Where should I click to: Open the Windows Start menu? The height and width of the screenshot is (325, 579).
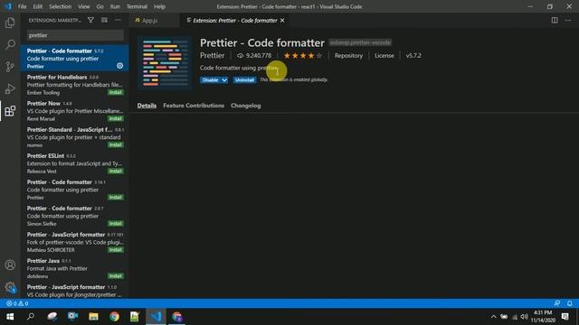[10, 317]
